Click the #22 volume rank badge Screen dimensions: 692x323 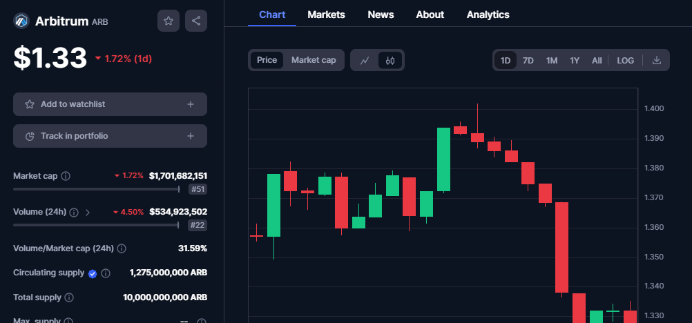point(198,226)
